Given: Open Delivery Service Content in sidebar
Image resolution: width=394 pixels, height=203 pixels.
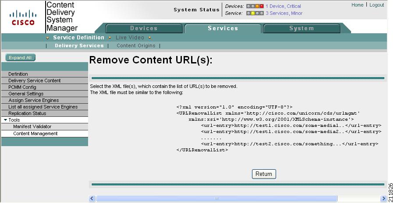Looking at the screenshot, I should coord(45,80).
